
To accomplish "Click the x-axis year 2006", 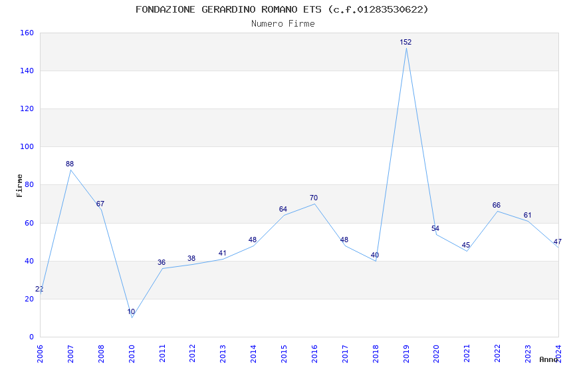I will pos(40,353).
